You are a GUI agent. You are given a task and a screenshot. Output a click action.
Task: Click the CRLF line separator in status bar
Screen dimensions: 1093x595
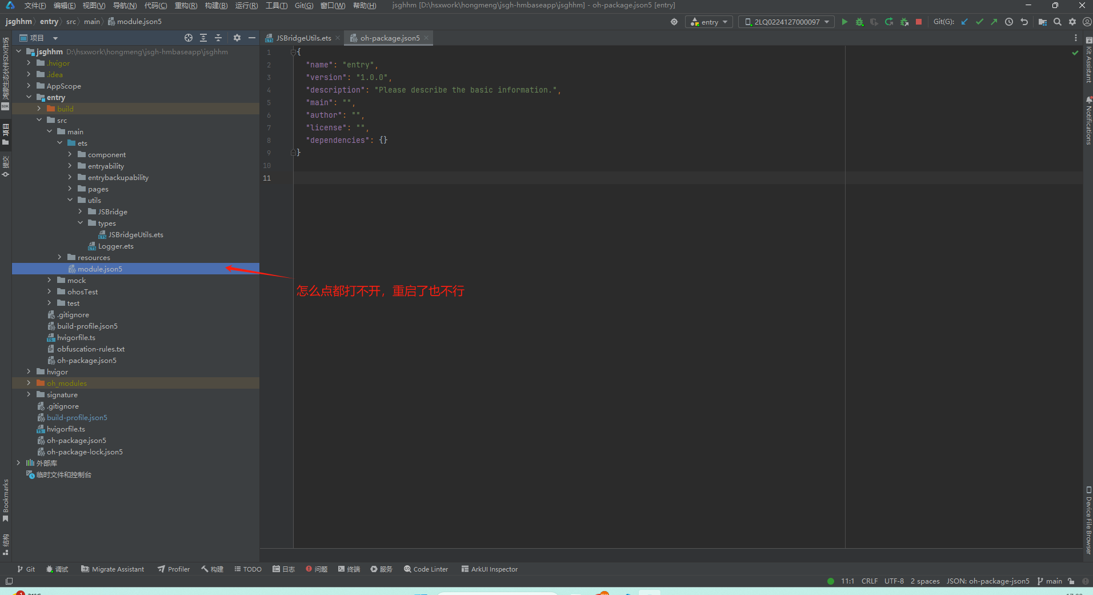tap(870, 581)
